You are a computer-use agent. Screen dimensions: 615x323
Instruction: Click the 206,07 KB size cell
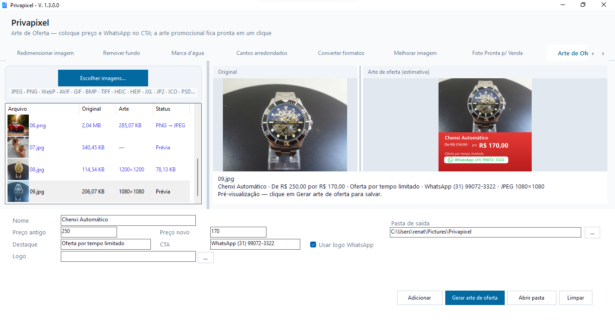click(93, 192)
